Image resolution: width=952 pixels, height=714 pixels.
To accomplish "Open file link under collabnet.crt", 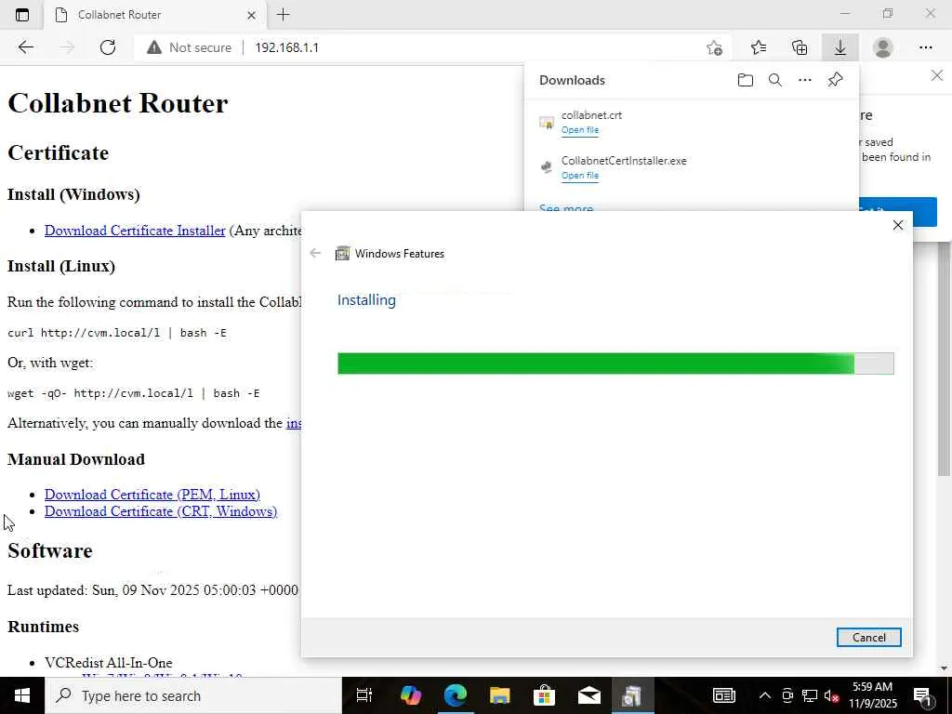I will (x=580, y=130).
